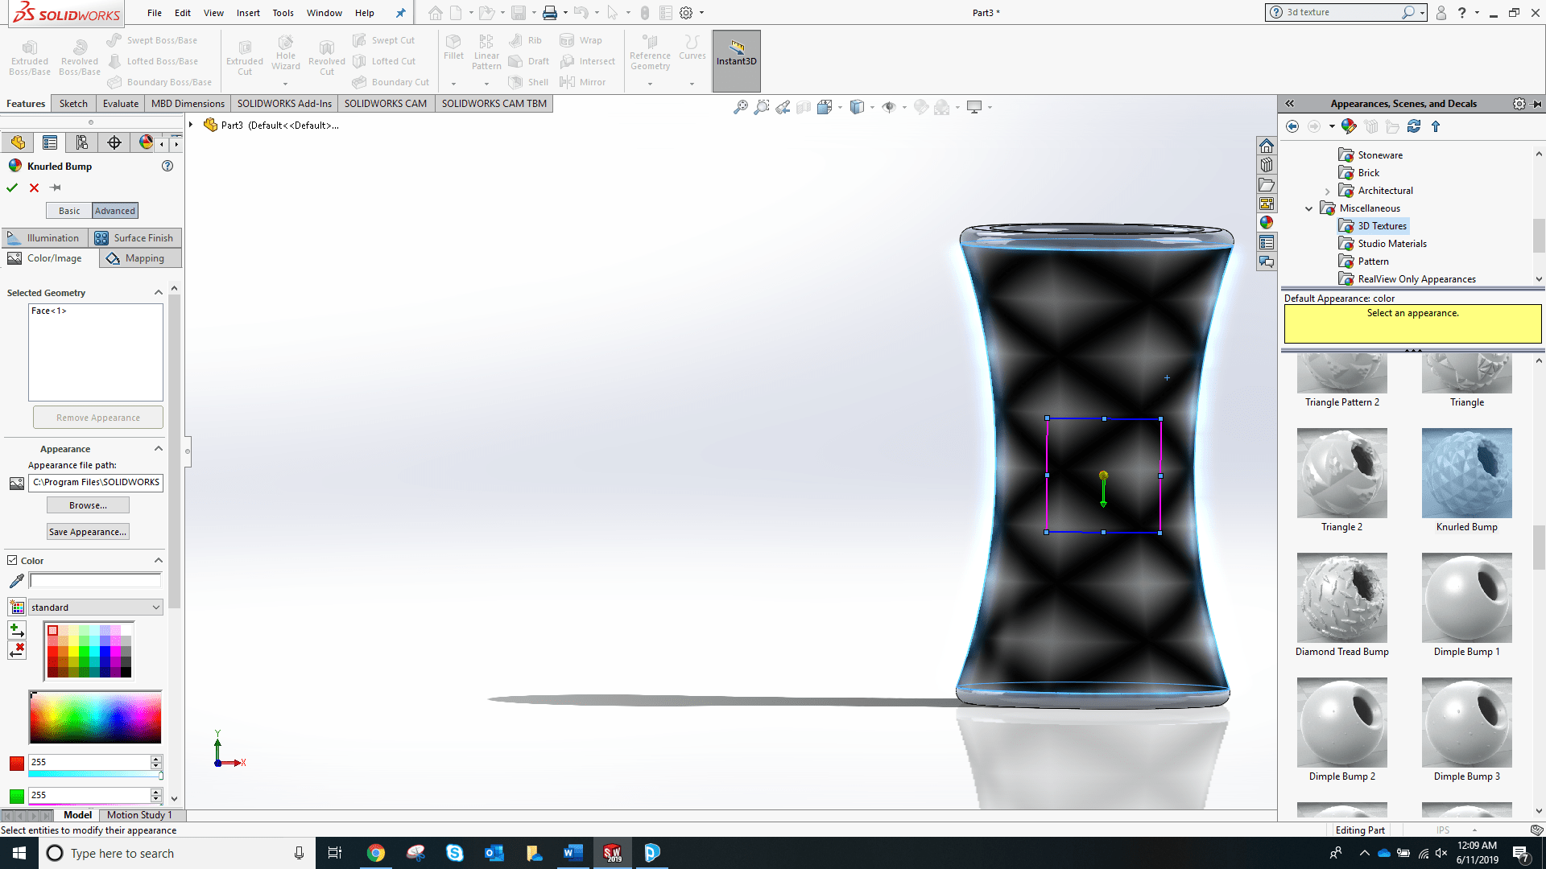The height and width of the screenshot is (869, 1546).
Task: Open the Instant3D tool
Action: tap(736, 53)
